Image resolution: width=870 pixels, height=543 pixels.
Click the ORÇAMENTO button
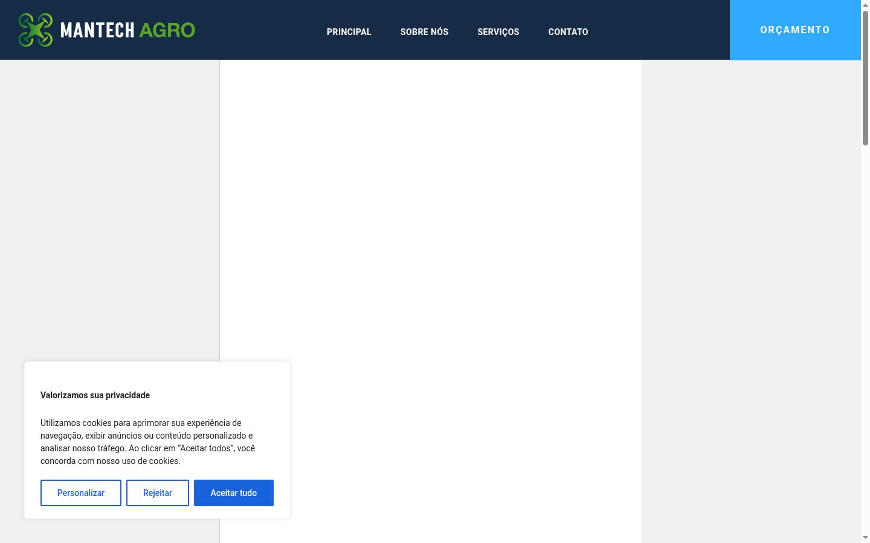click(795, 30)
